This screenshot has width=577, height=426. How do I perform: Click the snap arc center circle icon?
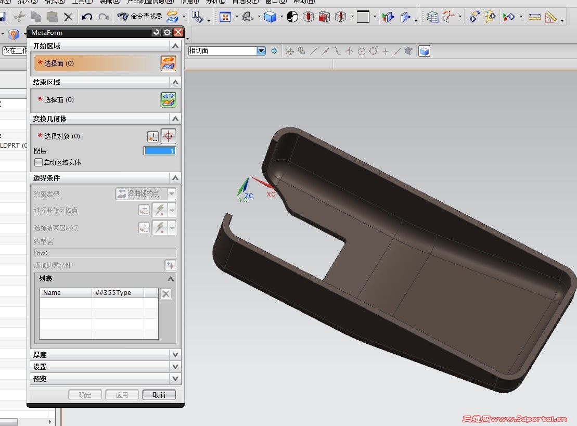pos(362,51)
